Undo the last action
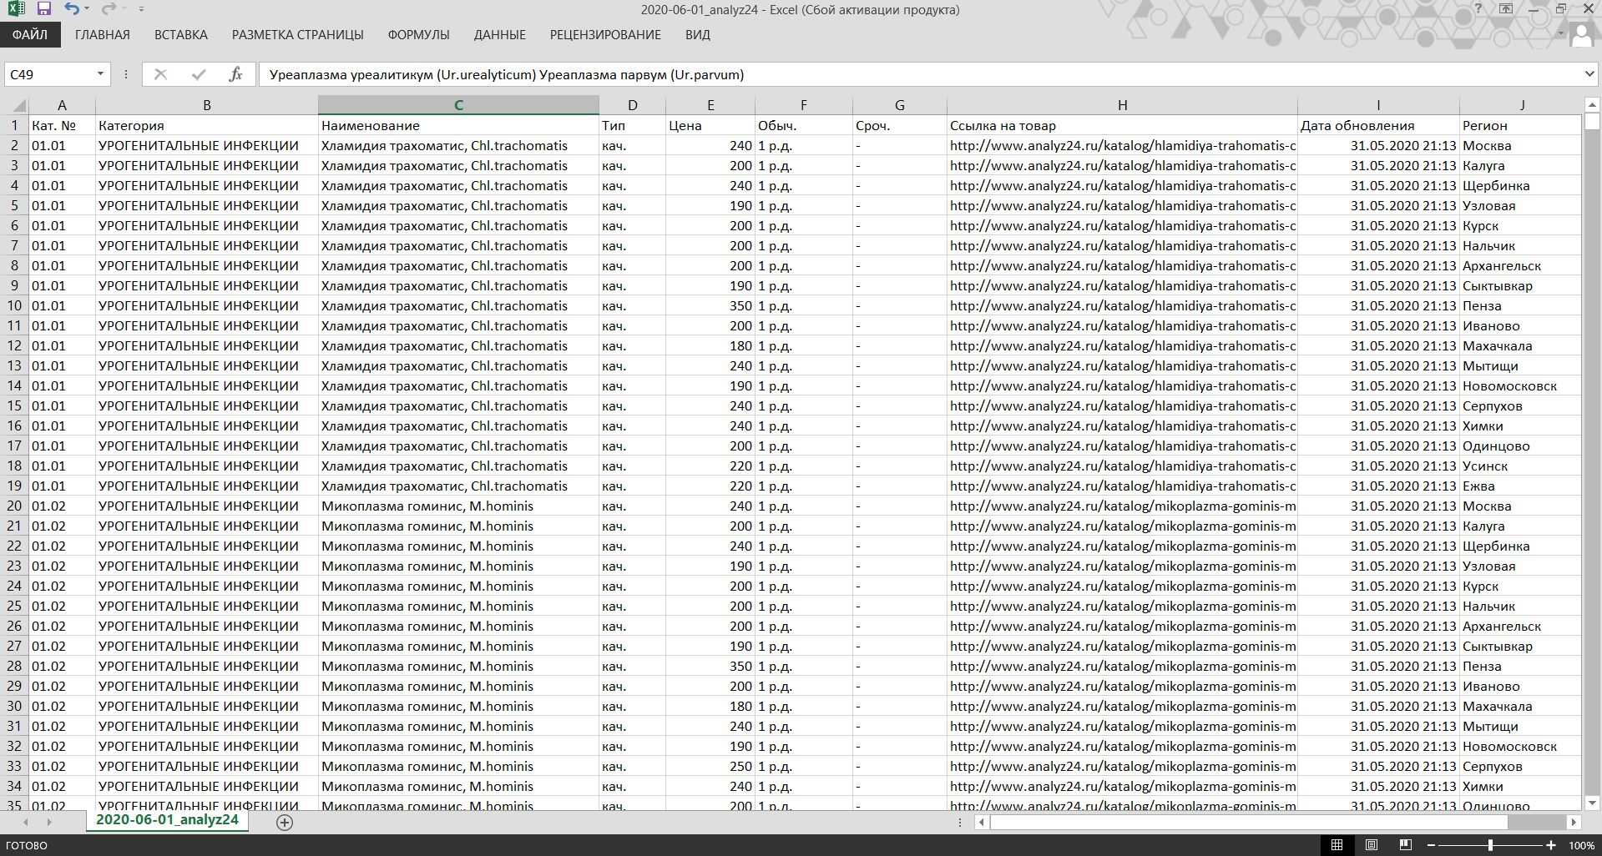The image size is (1602, 856). pyautogui.click(x=72, y=9)
